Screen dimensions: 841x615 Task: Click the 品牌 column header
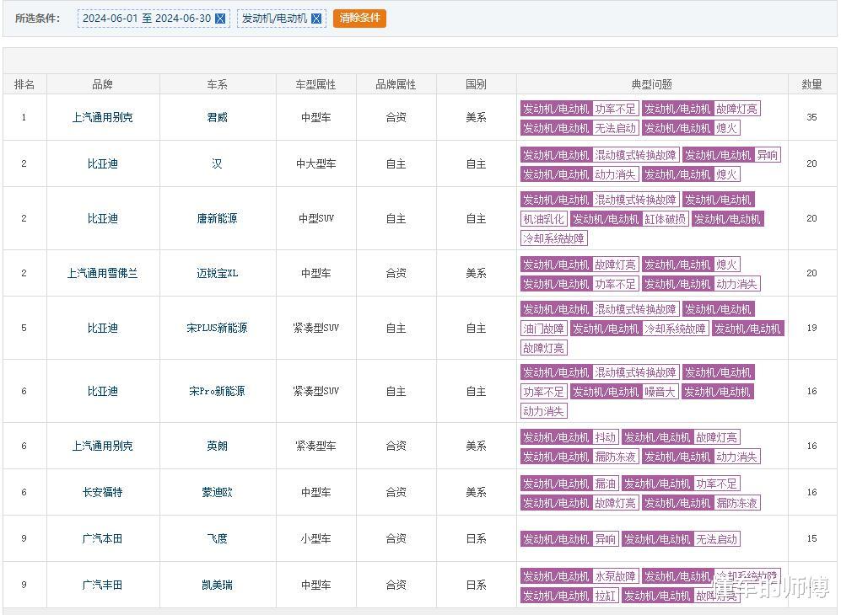click(x=102, y=84)
